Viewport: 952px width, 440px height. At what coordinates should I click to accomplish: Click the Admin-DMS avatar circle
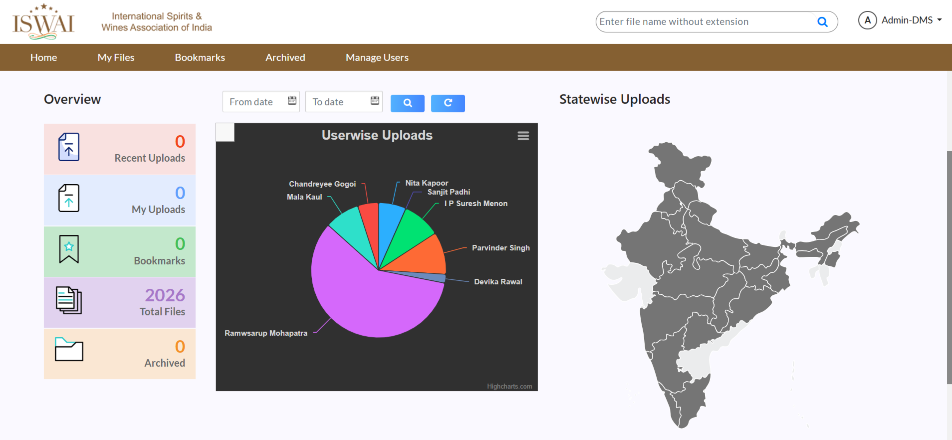tap(868, 20)
